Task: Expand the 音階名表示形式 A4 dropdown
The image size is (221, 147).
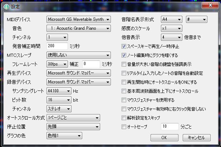Action: click(x=172, y=19)
